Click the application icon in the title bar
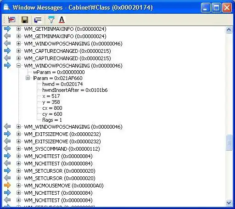The width and height of the screenshot is (235, 209). click(x=7, y=7)
